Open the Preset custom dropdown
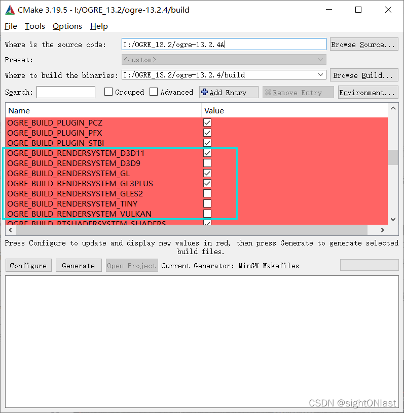Screen dimensions: 404x413 pos(224,60)
